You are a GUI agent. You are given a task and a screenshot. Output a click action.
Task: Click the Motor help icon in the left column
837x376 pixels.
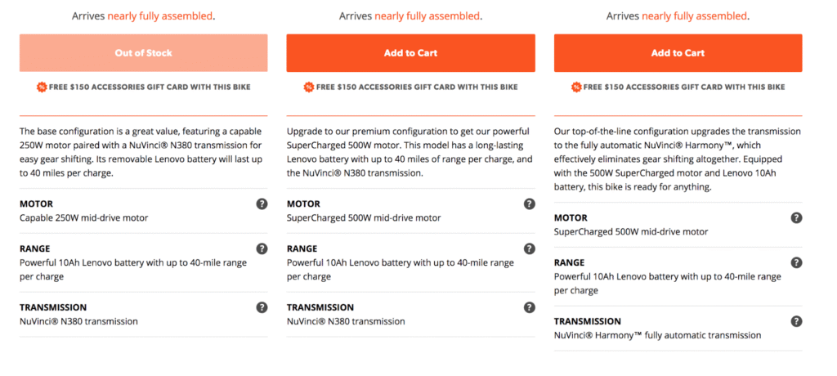pos(262,204)
